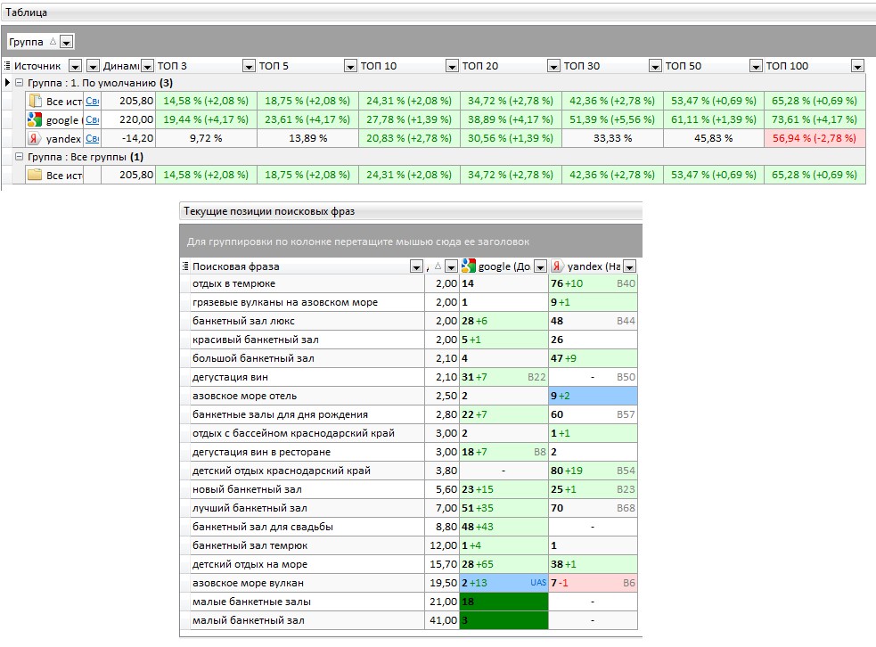The image size is (876, 647).
Task: Select the row азовское море отель
Action: [x=408, y=396]
